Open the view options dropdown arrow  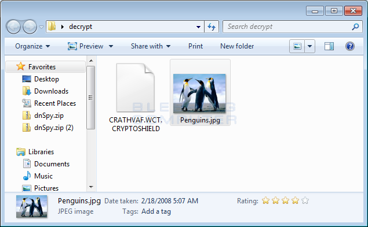(310, 46)
